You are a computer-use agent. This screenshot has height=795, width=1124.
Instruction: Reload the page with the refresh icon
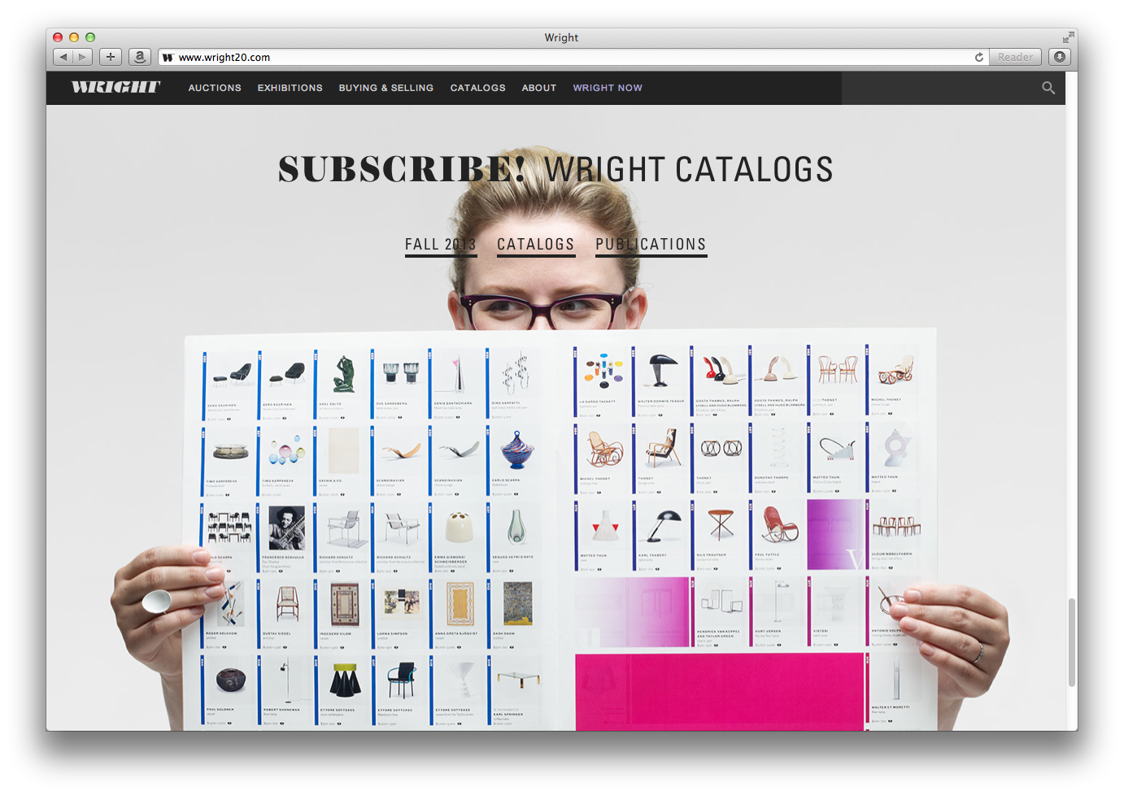pyautogui.click(x=979, y=57)
